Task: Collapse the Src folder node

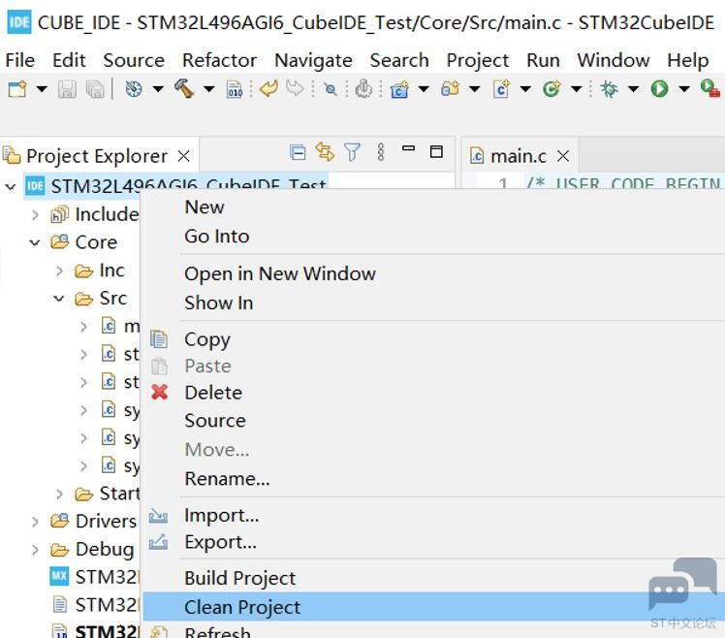Action: pos(59,299)
